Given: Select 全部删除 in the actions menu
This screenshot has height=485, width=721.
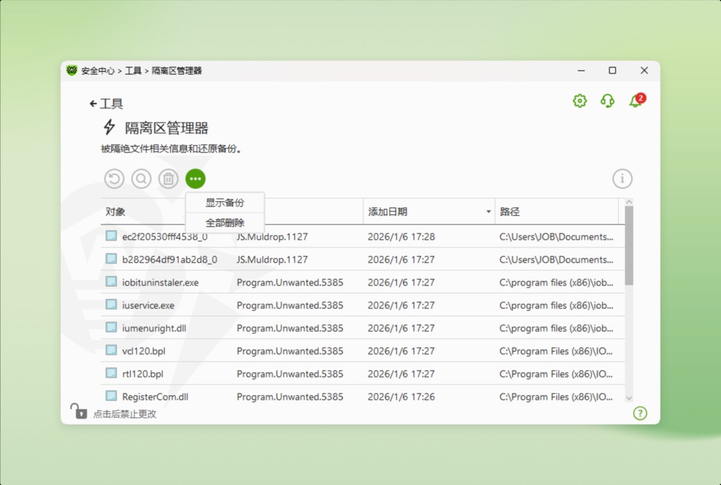Looking at the screenshot, I should [223, 222].
